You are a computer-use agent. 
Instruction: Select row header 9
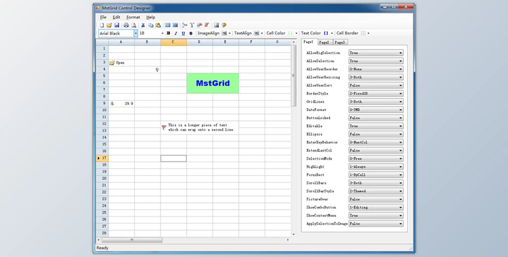(x=102, y=103)
